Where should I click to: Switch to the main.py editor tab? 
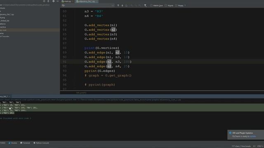(x=67, y=1)
